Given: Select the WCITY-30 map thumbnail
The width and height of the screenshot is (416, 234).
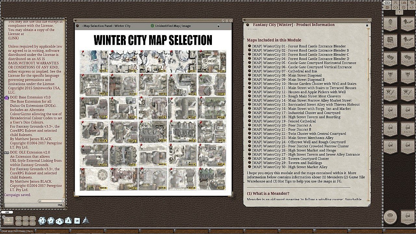Looking at the screenshot, I should click(x=212, y=179).
